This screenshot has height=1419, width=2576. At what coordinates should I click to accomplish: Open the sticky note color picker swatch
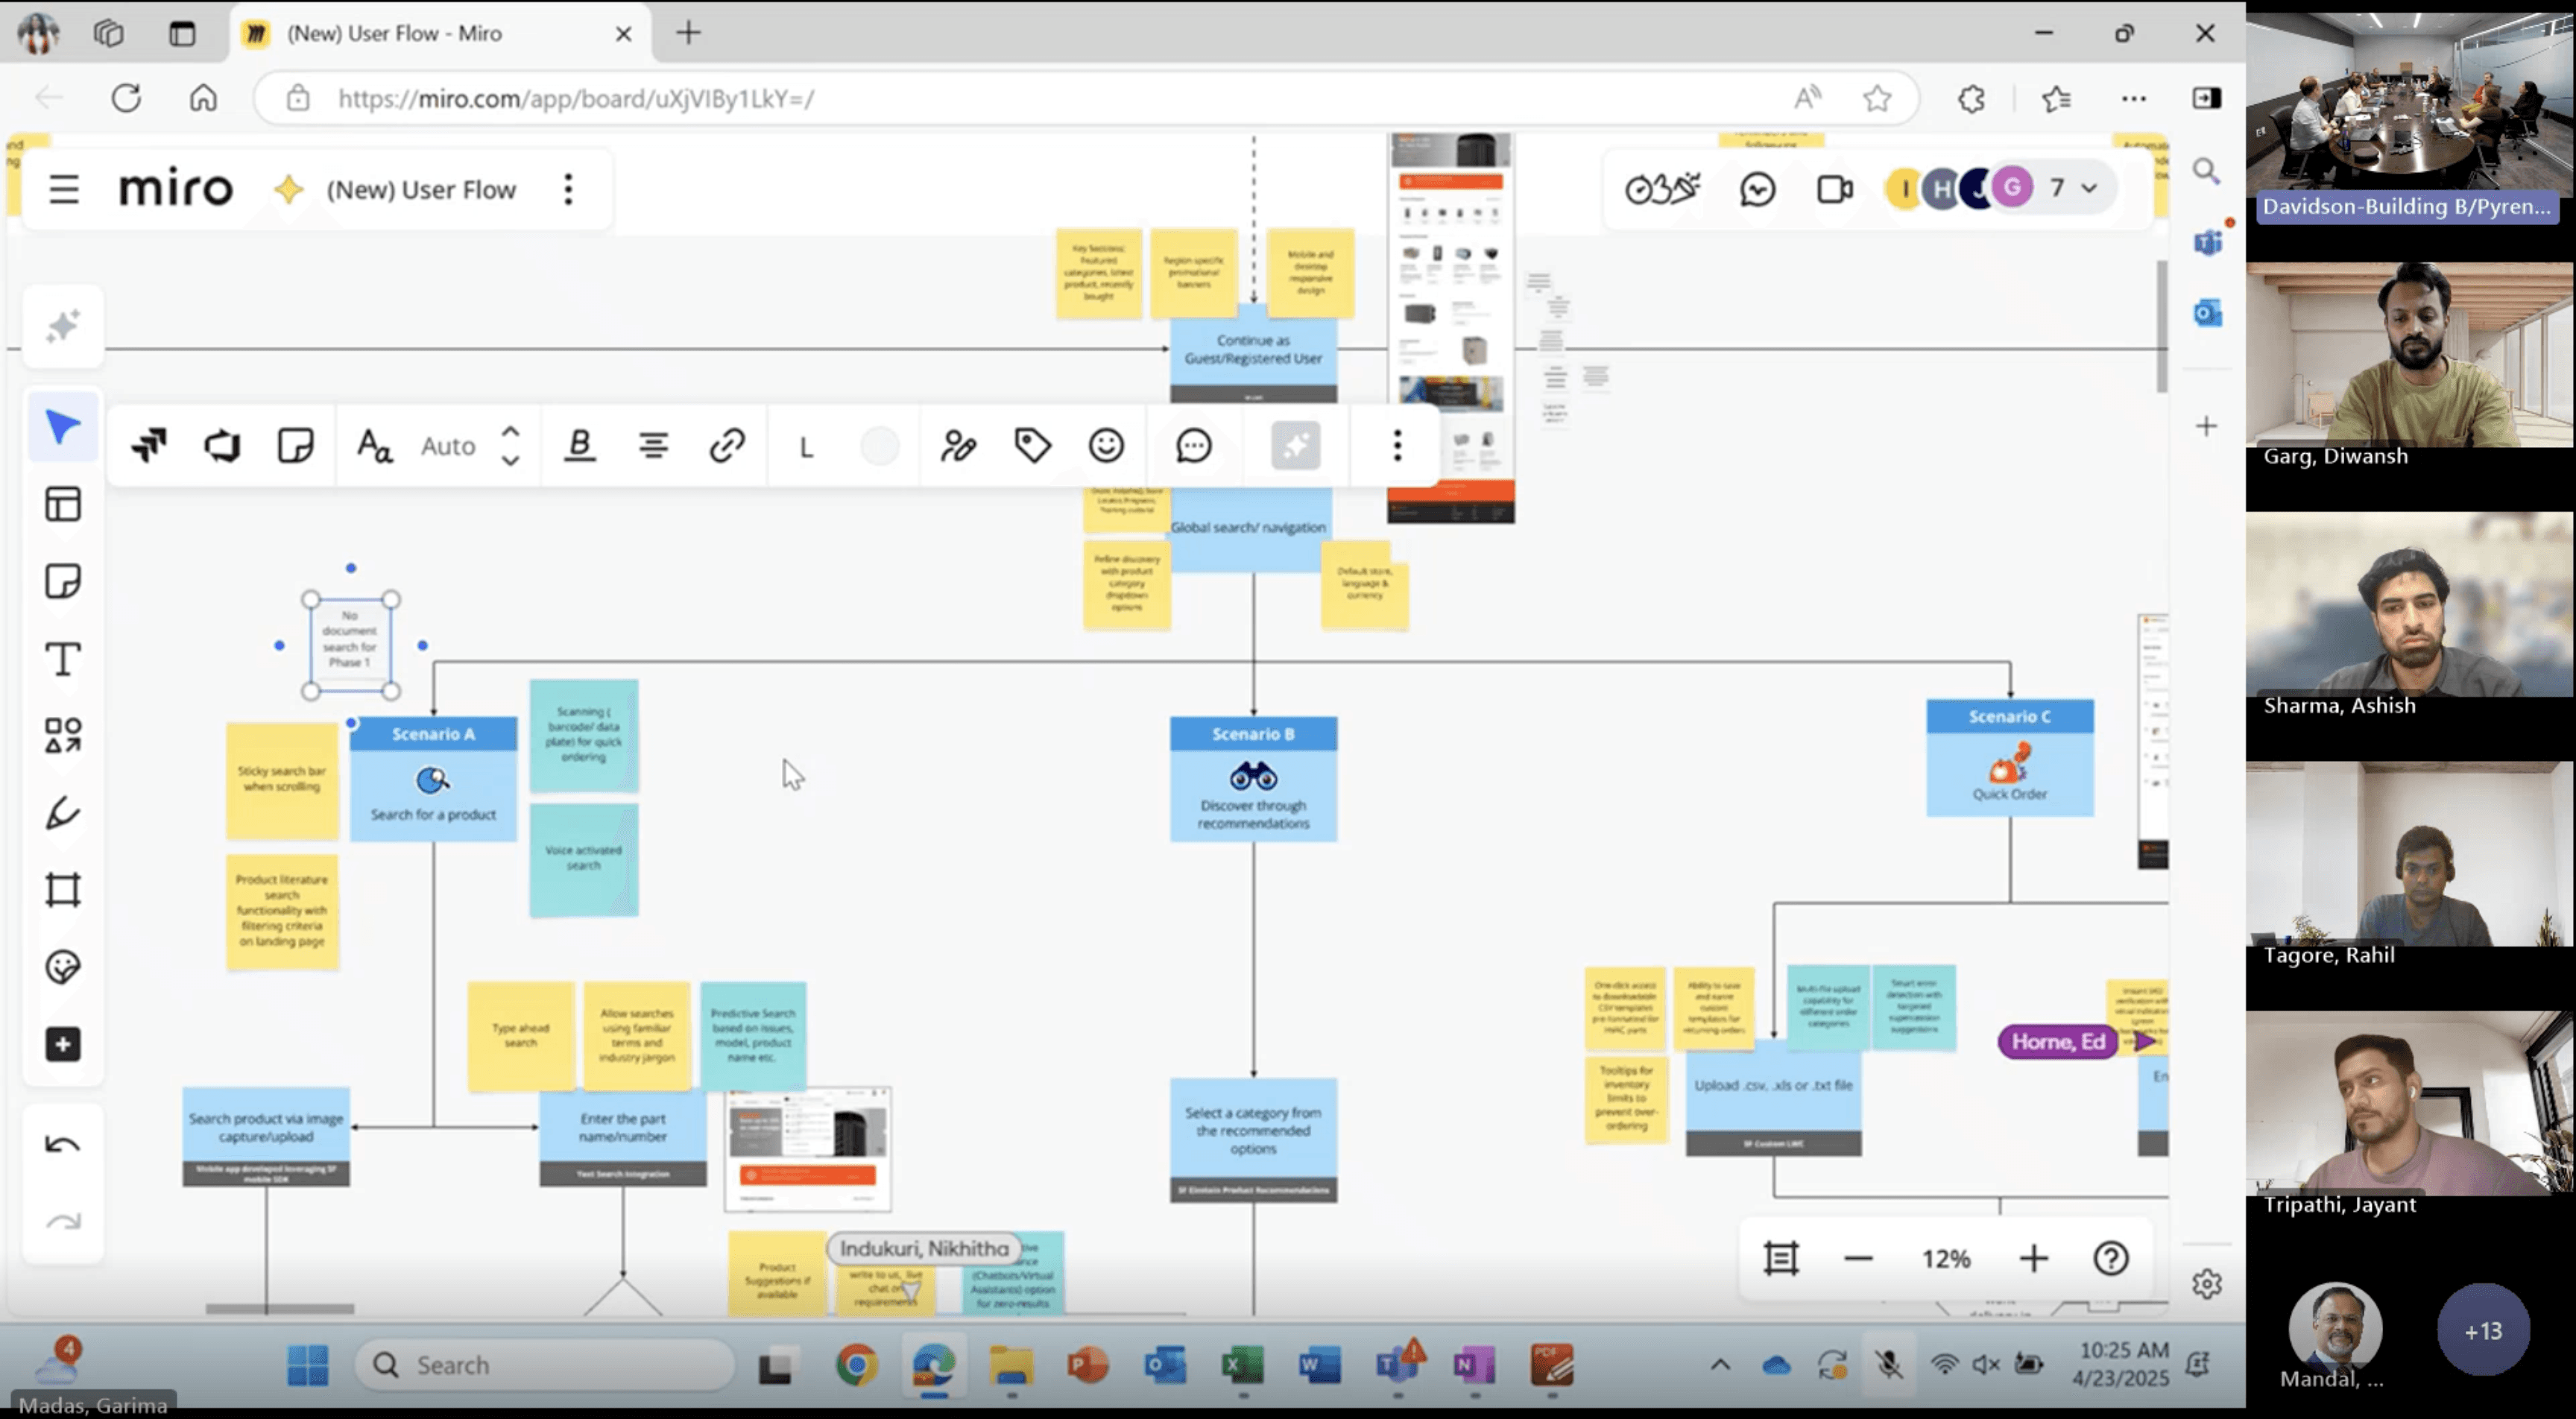[880, 446]
